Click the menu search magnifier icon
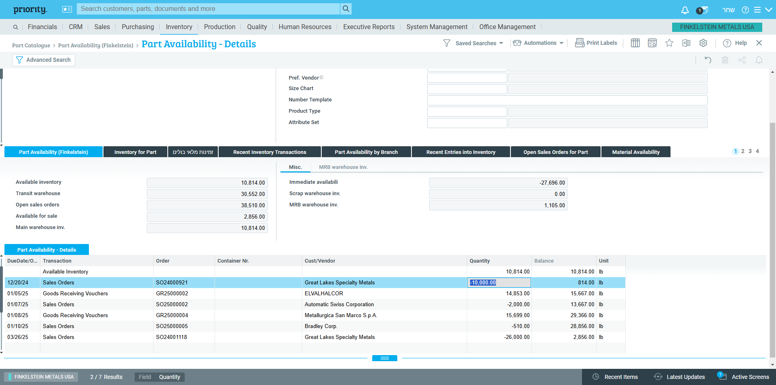The image size is (776, 385). [15, 27]
